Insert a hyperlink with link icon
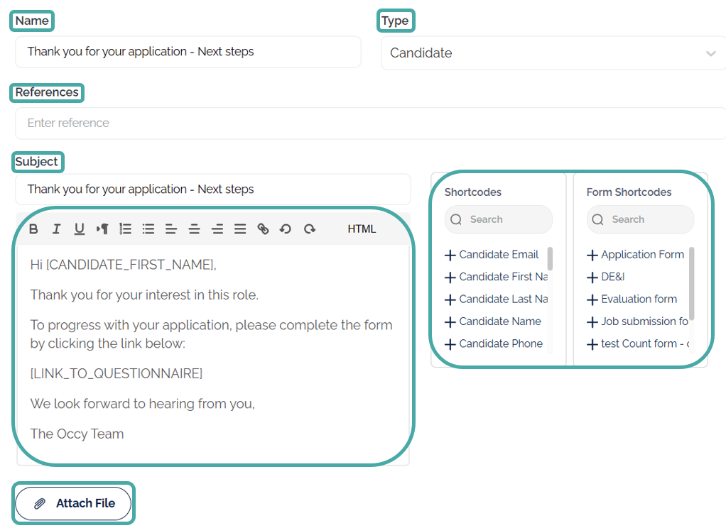The image size is (726, 528). click(x=263, y=229)
